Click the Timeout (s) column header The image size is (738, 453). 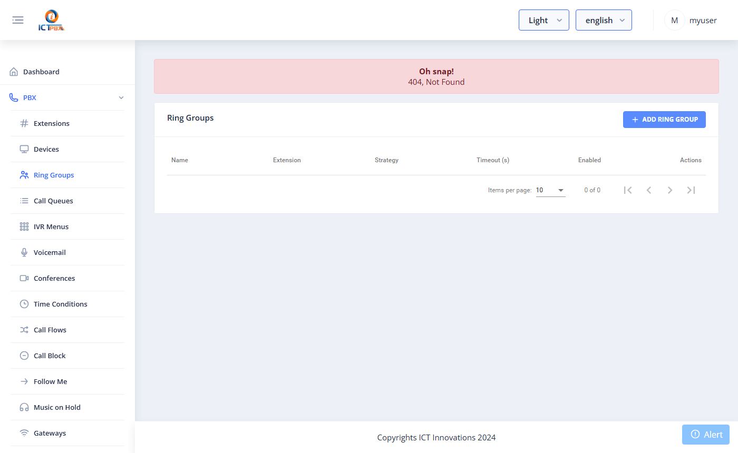click(x=493, y=160)
